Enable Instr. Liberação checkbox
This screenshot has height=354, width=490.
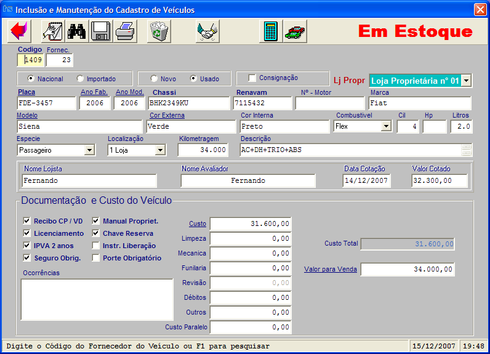(x=95, y=245)
